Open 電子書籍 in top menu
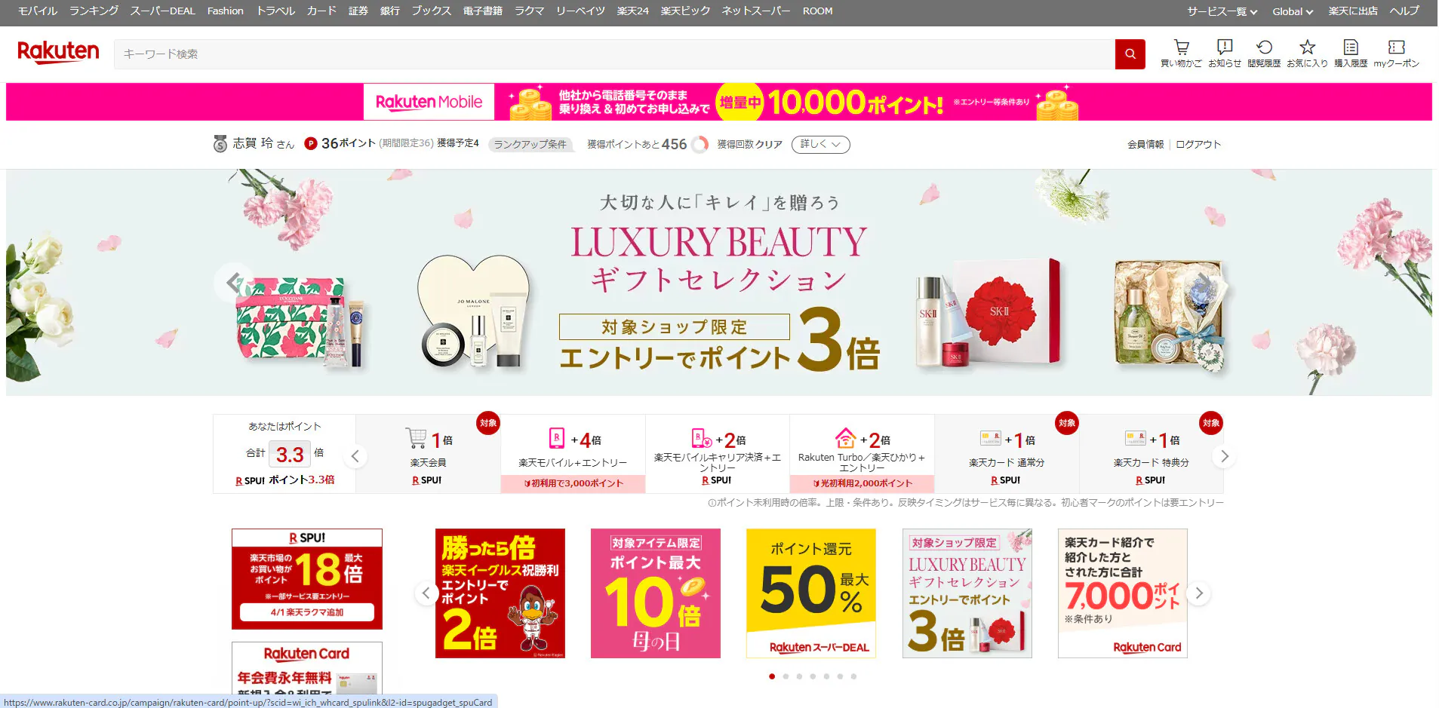The width and height of the screenshot is (1439, 708). coord(482,11)
